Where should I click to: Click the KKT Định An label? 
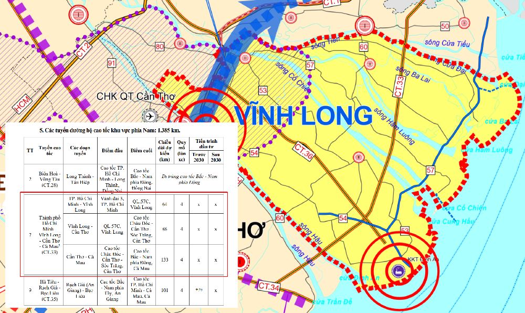coord(423,259)
